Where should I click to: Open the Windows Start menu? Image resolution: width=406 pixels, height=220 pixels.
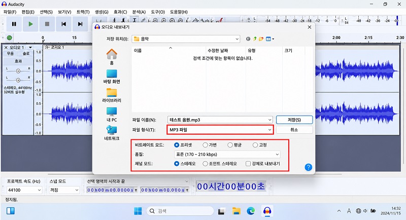click(138, 211)
